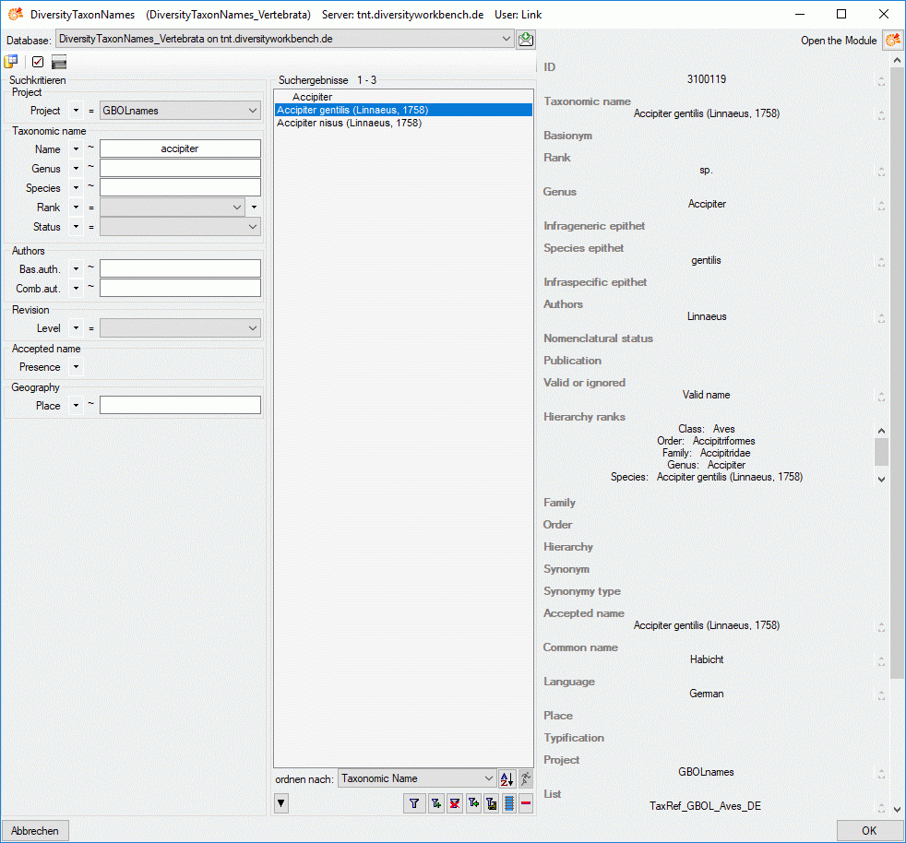Screen dimensions: 906x843
Task: Click the funnel filter icon
Action: tap(414, 804)
